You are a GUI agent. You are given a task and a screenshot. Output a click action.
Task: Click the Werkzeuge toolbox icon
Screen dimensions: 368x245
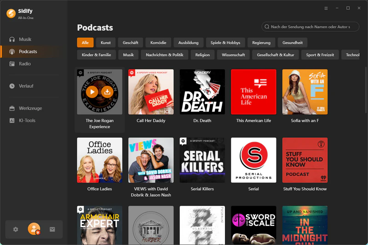click(x=12, y=108)
